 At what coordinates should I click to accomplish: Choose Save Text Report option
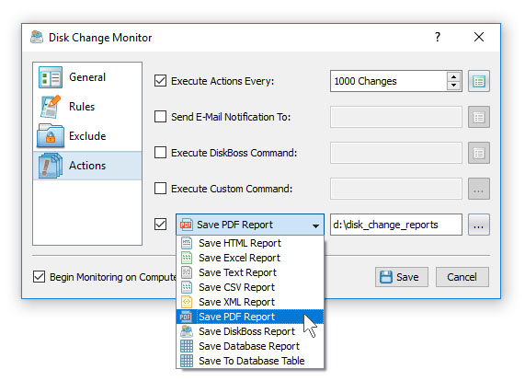point(250,272)
